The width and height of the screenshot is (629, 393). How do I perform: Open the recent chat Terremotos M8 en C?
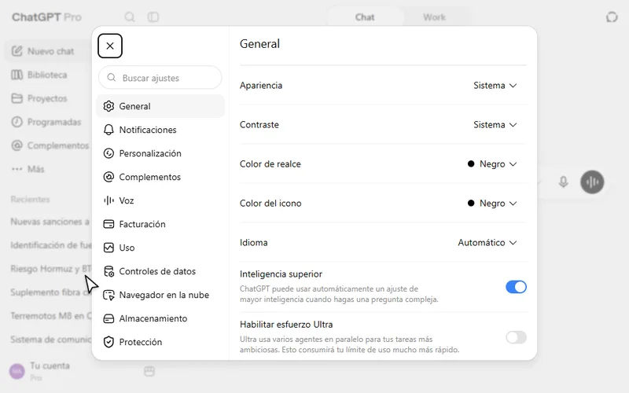point(50,316)
